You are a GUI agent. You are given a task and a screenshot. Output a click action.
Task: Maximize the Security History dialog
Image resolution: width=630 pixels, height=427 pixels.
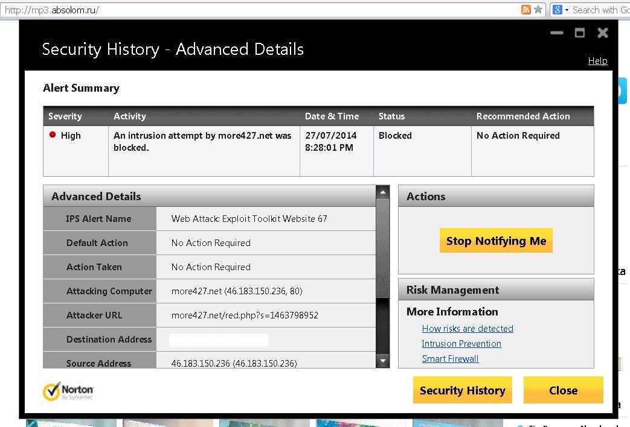[580, 33]
